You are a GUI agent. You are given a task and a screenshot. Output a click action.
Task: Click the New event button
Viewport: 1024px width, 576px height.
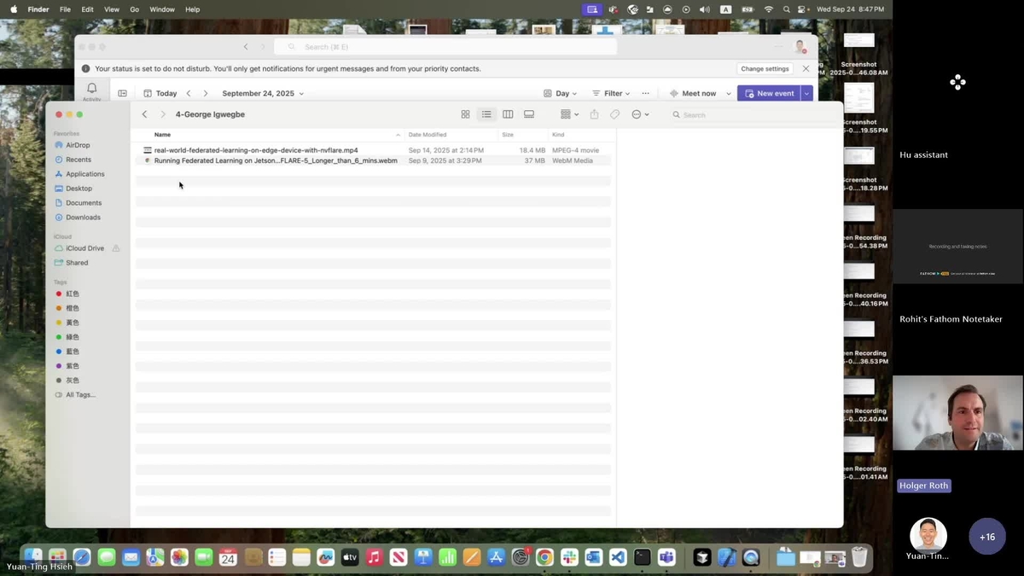click(769, 94)
